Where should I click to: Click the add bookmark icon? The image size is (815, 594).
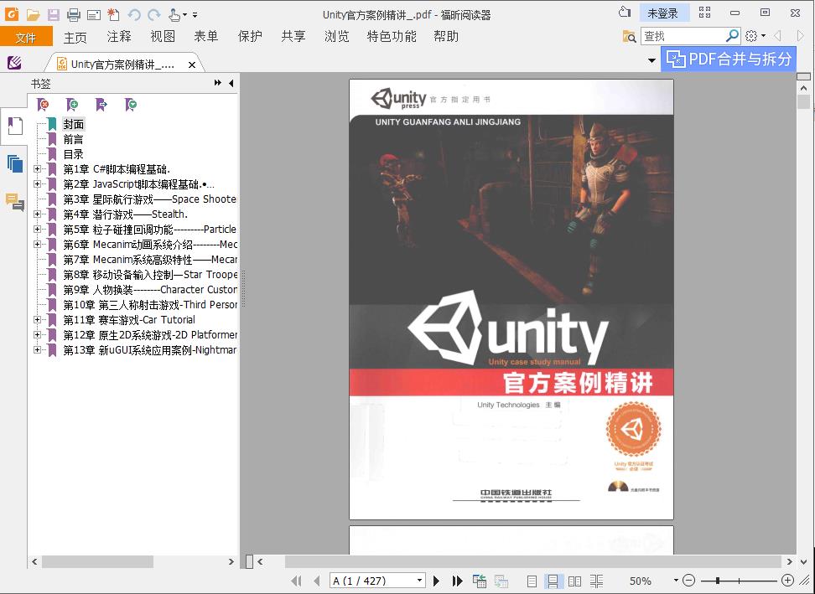(72, 105)
